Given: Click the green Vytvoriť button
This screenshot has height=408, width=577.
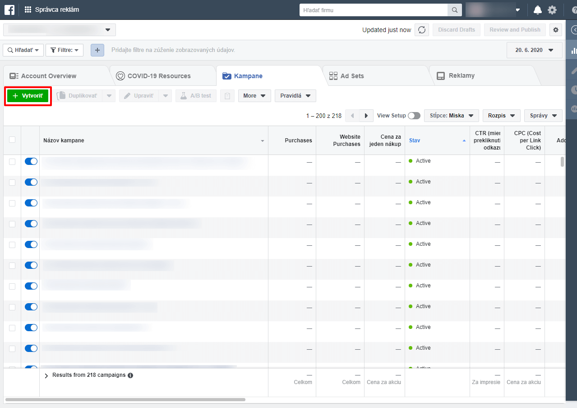Looking at the screenshot, I should point(28,96).
